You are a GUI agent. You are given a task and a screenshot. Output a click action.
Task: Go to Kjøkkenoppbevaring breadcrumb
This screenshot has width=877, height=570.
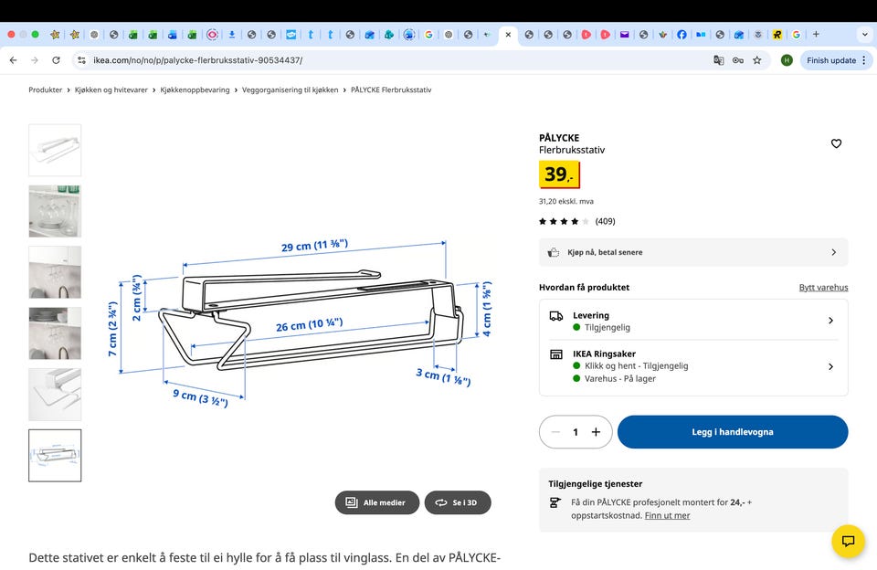pos(195,90)
